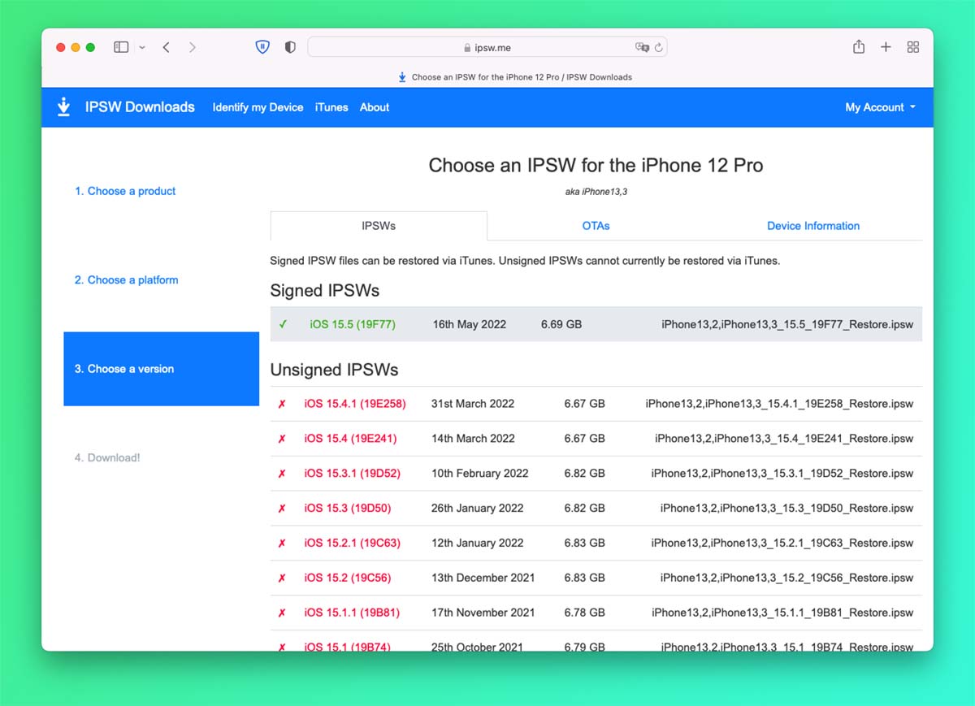Screen dimensions: 975x706
Task: Open the sidebar dropdown chevron
Action: pos(142,48)
